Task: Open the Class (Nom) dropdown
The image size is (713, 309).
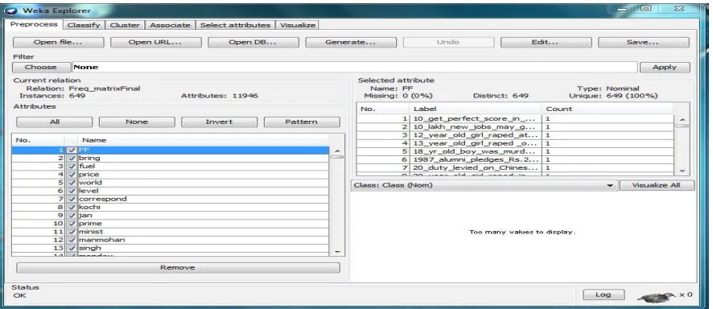Action: 484,185
